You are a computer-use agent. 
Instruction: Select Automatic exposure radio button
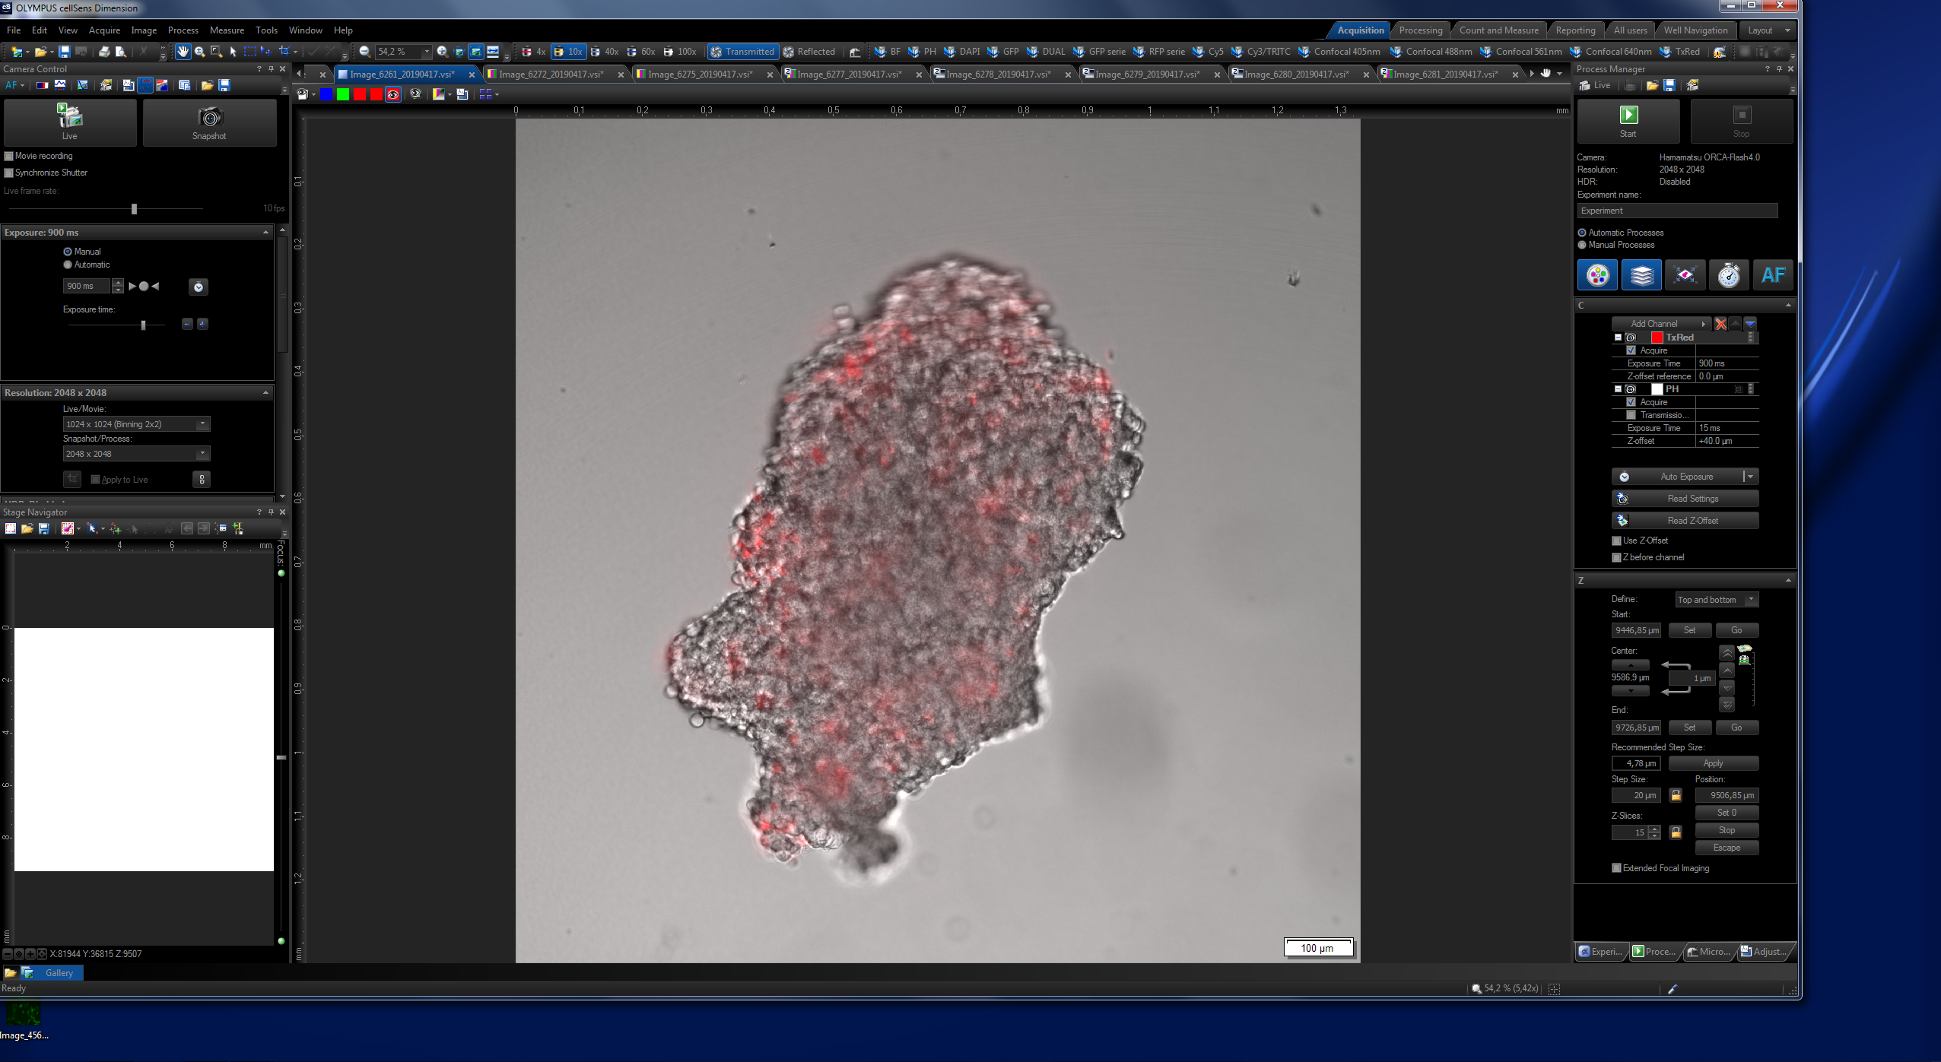click(68, 265)
